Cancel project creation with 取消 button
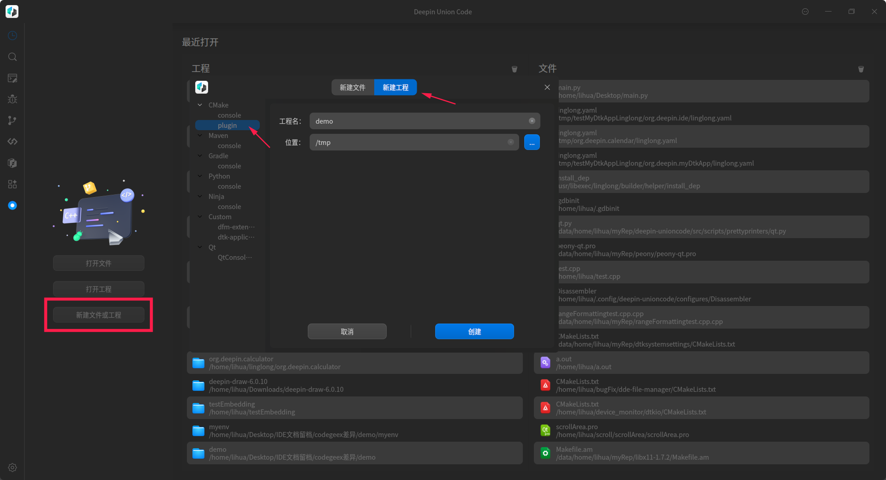The image size is (886, 480). [x=347, y=331]
